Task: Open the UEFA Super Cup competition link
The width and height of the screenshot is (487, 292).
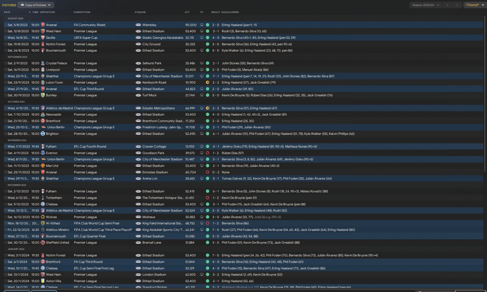Action: click(86, 38)
